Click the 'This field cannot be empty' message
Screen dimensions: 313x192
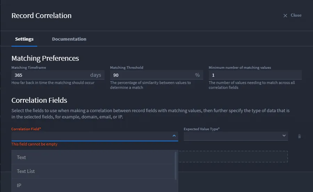[x=34, y=144]
